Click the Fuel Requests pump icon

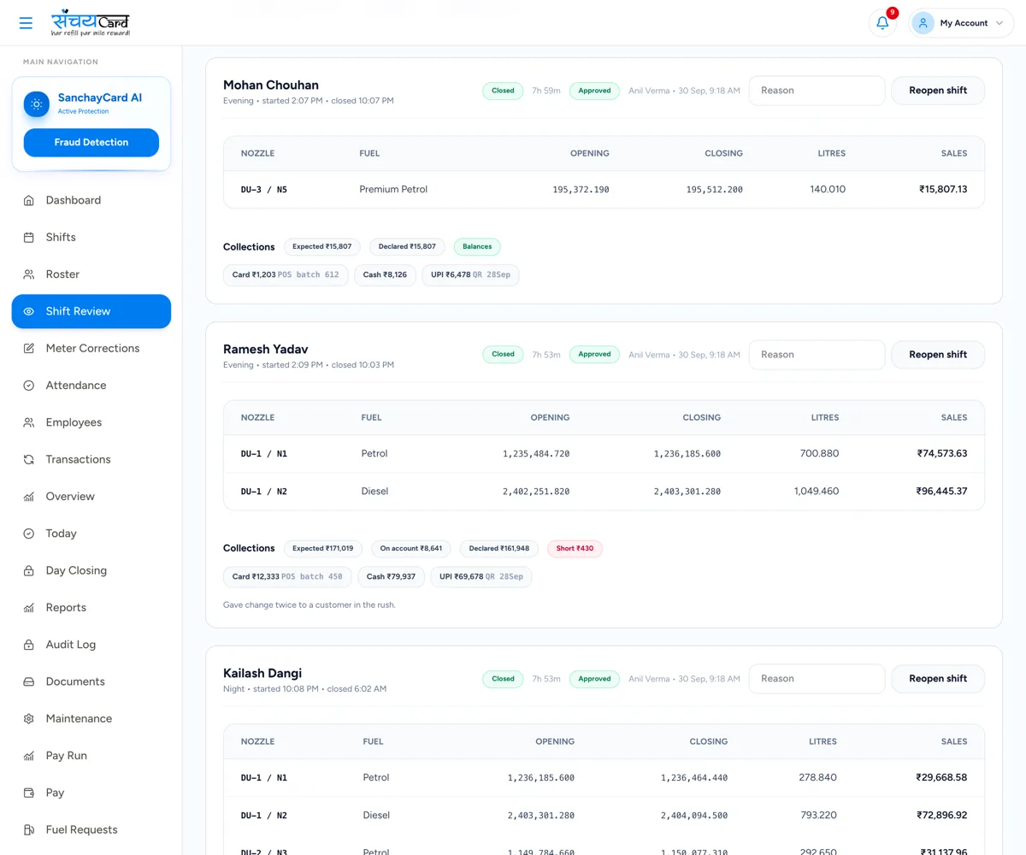(x=29, y=829)
